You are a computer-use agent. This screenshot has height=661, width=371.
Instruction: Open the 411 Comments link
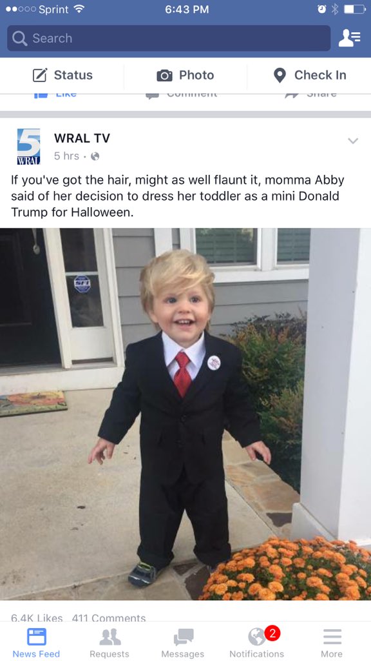tap(109, 618)
